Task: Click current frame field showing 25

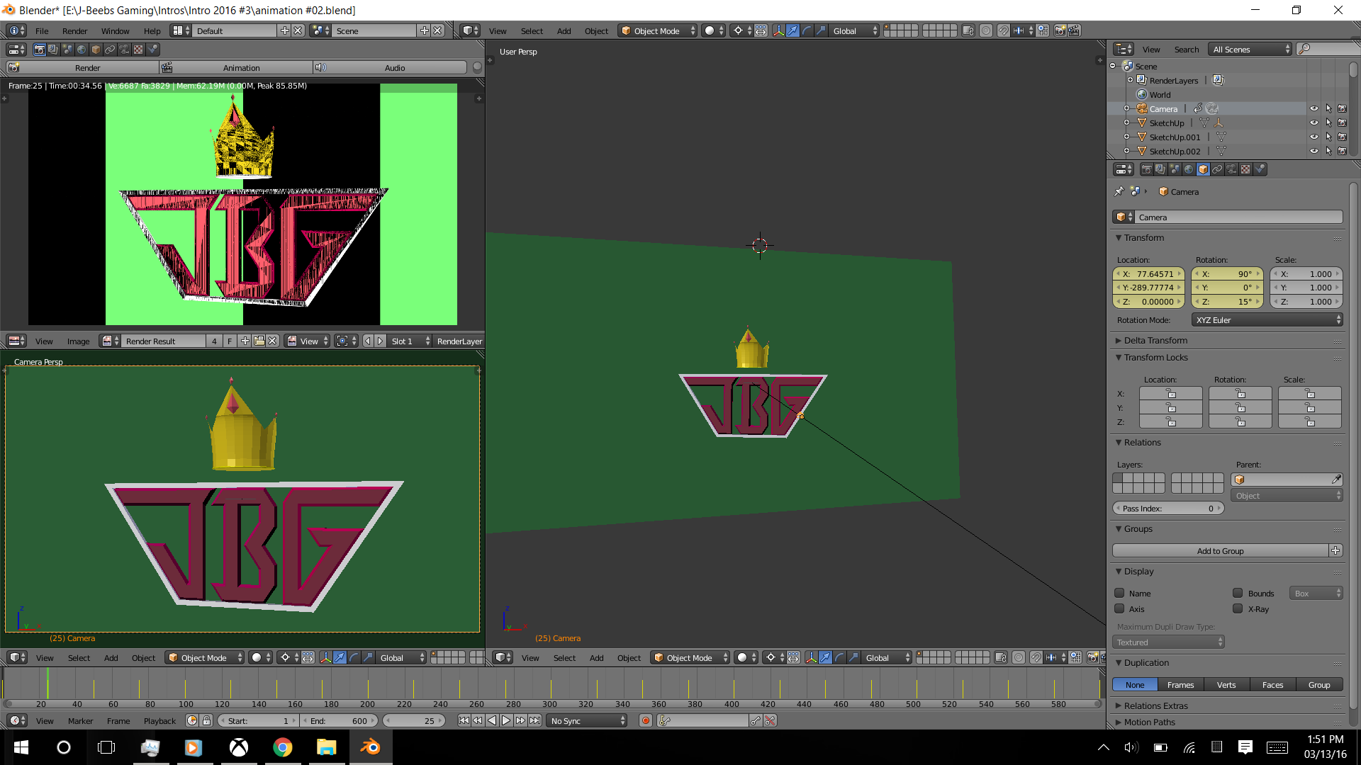Action: pyautogui.click(x=414, y=720)
